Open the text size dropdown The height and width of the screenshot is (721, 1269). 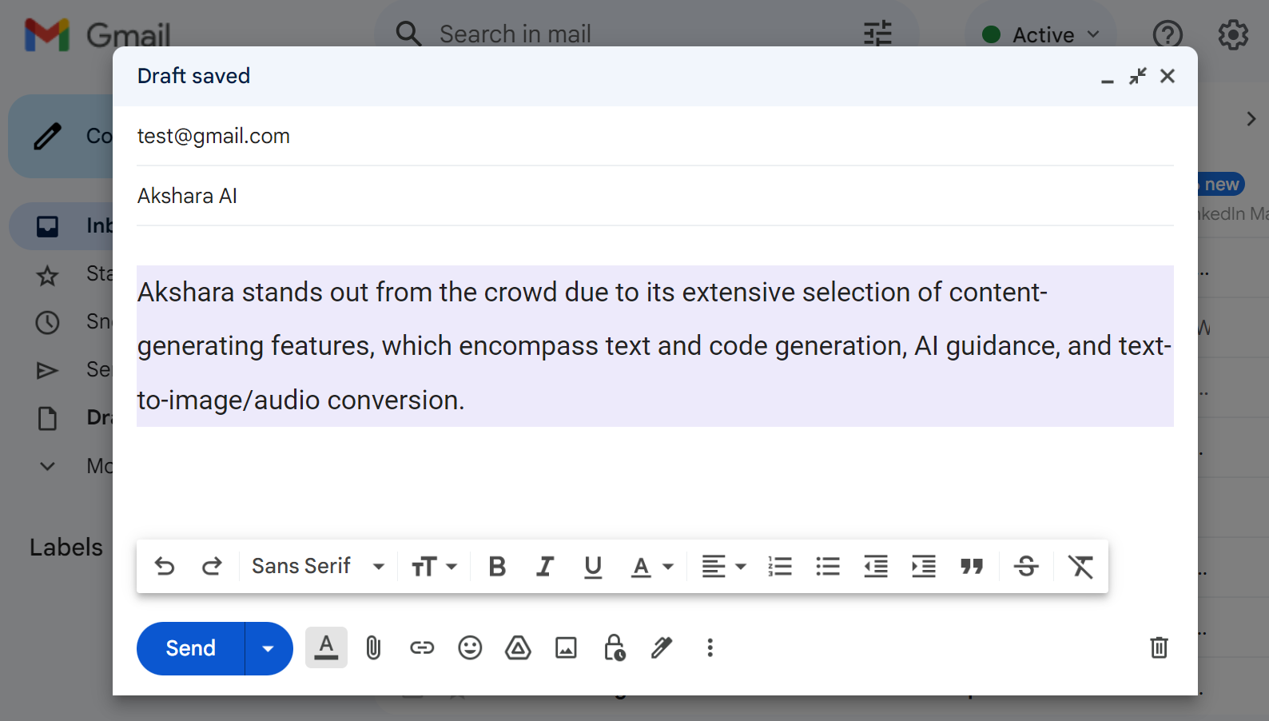coord(434,567)
